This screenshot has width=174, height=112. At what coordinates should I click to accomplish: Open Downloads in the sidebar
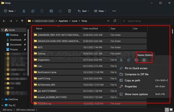pos(16,40)
